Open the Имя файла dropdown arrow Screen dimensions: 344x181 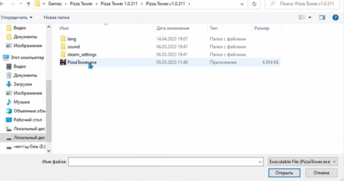coord(260,162)
